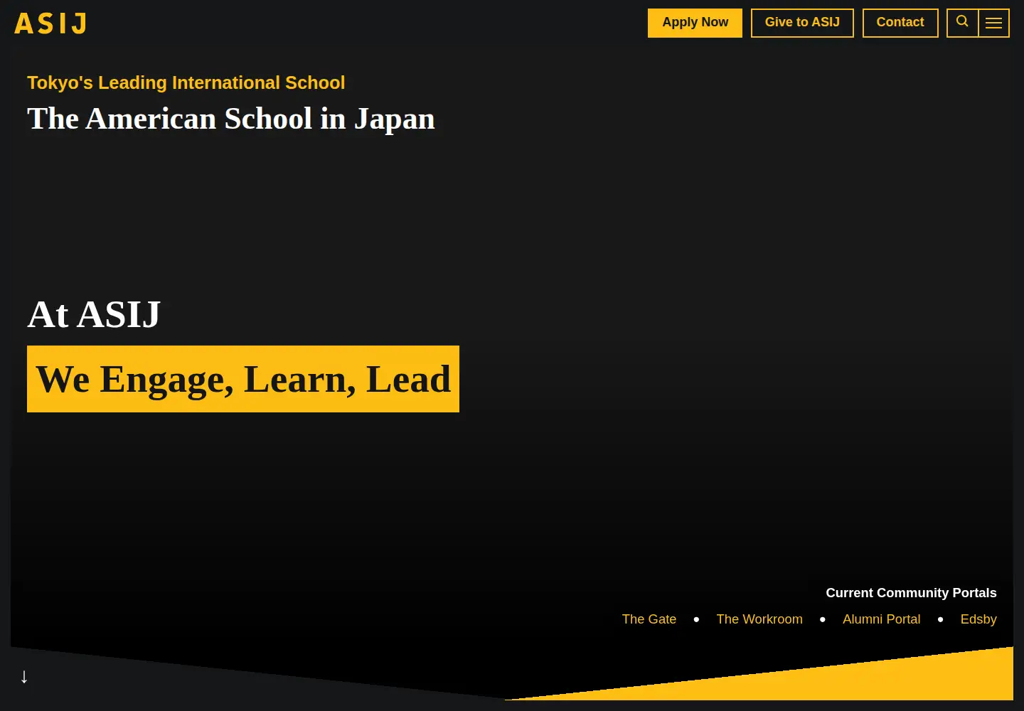Go to the Alumni Portal link
This screenshot has height=711, width=1024.
(882, 619)
